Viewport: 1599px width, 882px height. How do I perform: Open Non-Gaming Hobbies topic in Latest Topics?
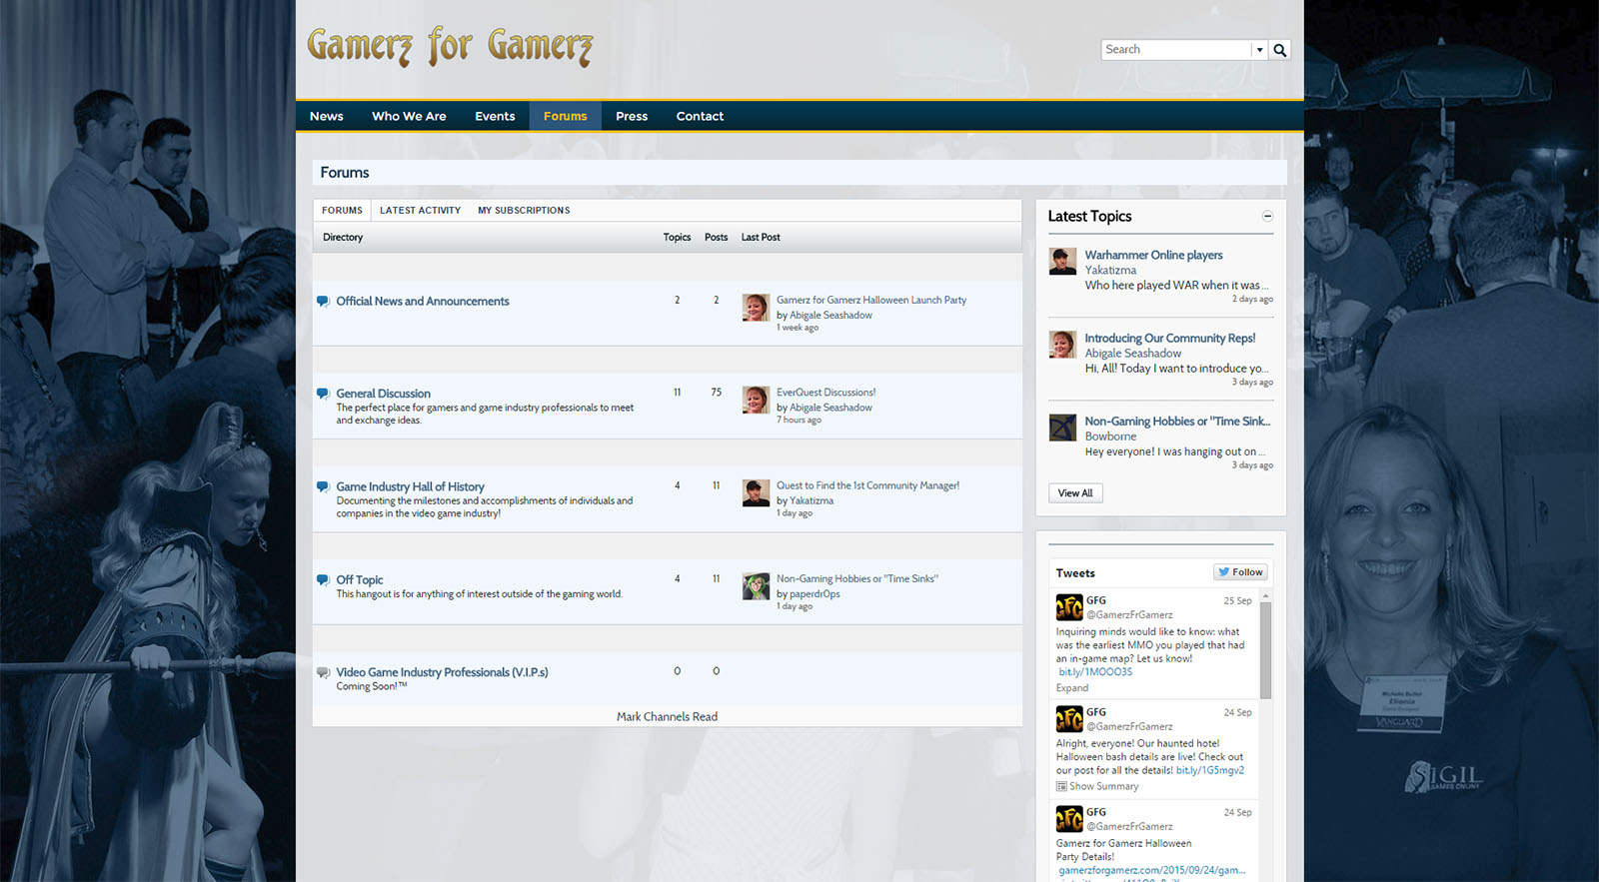(1177, 421)
